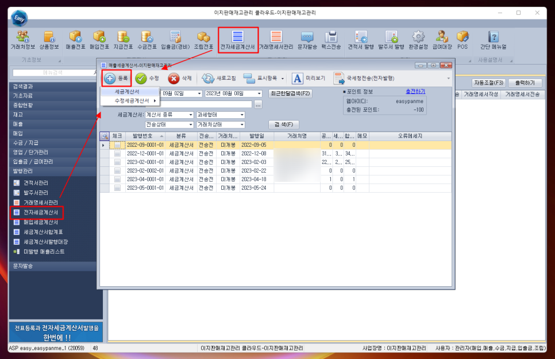Screen dimensions: 555x359
Task: Check the box for row 2022-12-0001-01
Action: click(117, 153)
